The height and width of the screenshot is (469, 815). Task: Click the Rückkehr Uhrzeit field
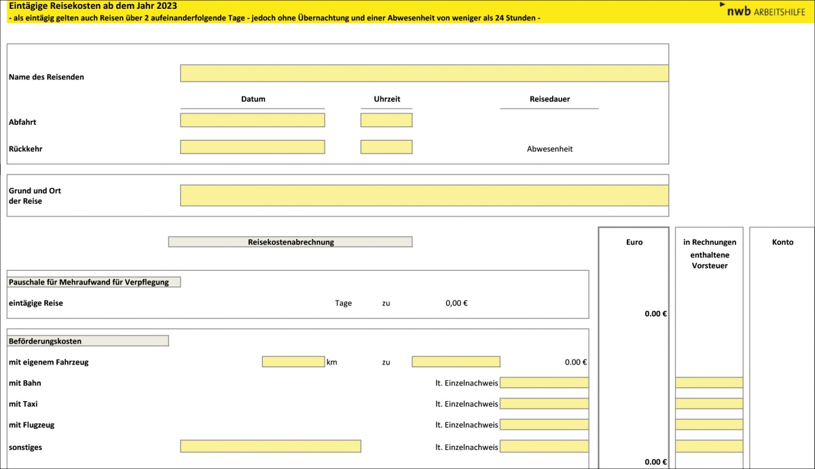point(386,147)
